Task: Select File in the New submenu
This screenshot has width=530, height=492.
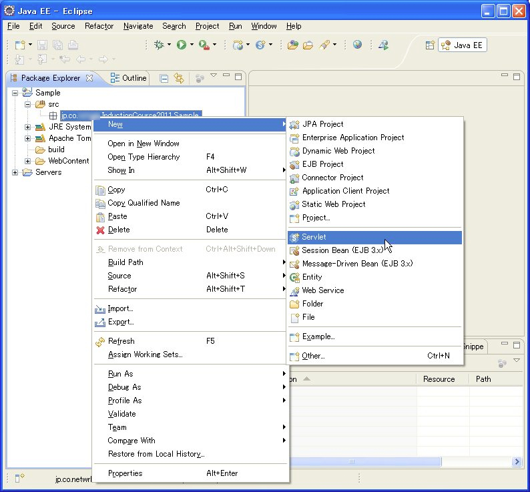Action: pyautogui.click(x=374, y=317)
